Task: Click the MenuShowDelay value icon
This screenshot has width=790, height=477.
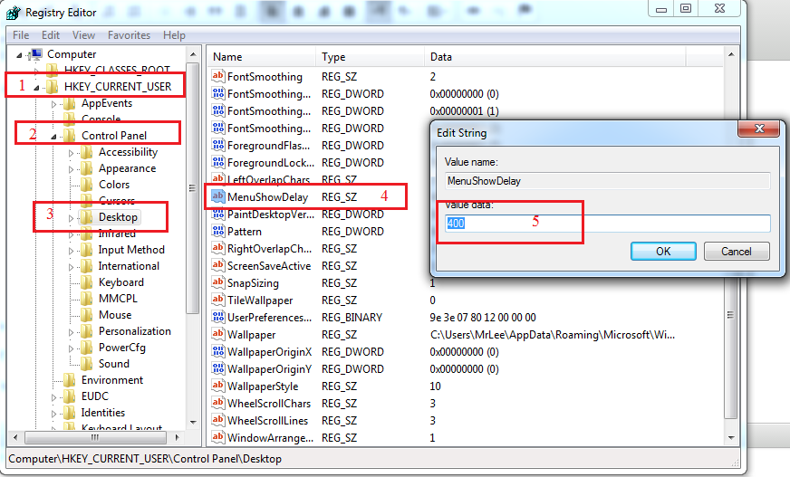Action: point(217,196)
